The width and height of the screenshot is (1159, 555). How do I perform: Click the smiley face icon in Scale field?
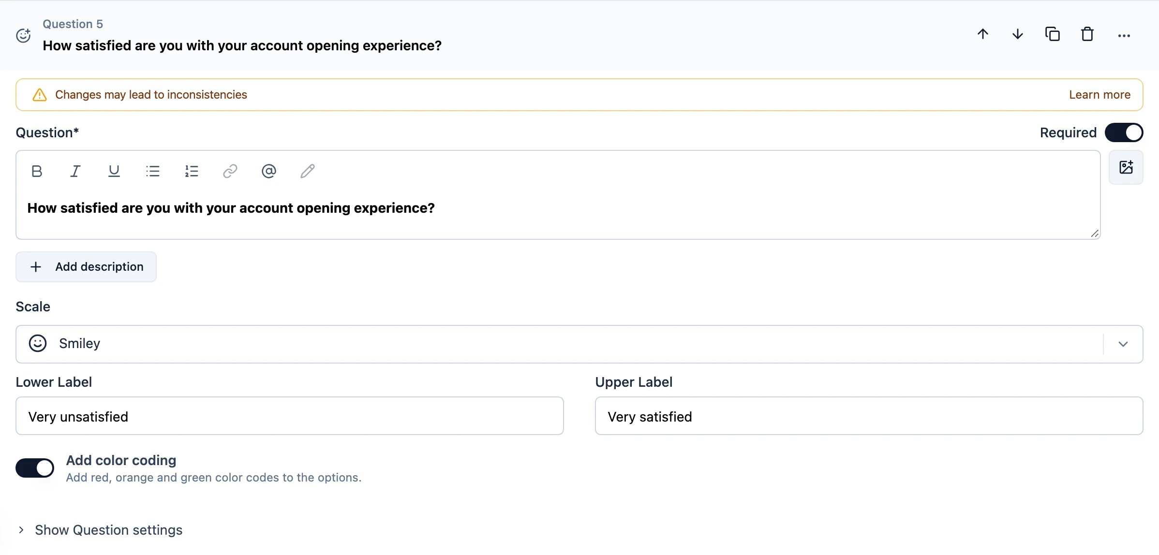(38, 343)
